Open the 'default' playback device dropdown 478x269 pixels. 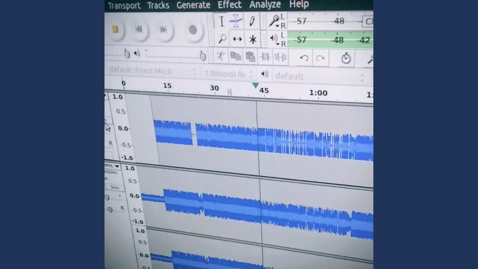321,77
